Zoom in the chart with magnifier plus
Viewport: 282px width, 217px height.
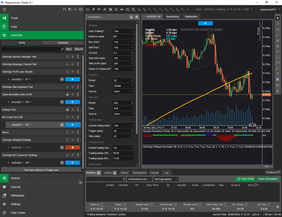[x=99, y=9]
